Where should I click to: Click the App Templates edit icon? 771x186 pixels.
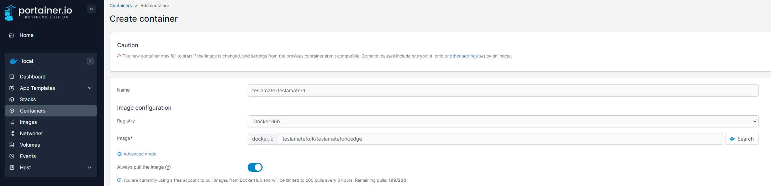click(12, 88)
